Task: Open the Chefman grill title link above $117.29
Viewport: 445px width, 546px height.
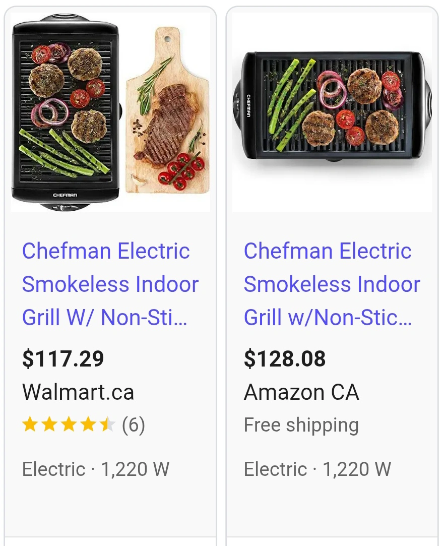Action: click(x=110, y=284)
